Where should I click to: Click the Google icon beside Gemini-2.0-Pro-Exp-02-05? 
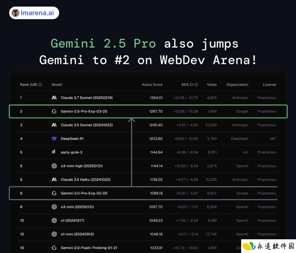pos(54,193)
